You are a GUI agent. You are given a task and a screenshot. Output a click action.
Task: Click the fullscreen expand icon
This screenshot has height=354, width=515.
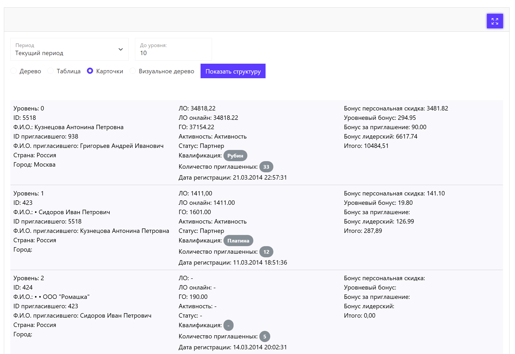pyautogui.click(x=494, y=21)
